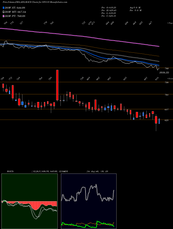Select the 'DOW MT: 667.54' legend text
The width and height of the screenshot is (173, 229).
pos(15,12)
